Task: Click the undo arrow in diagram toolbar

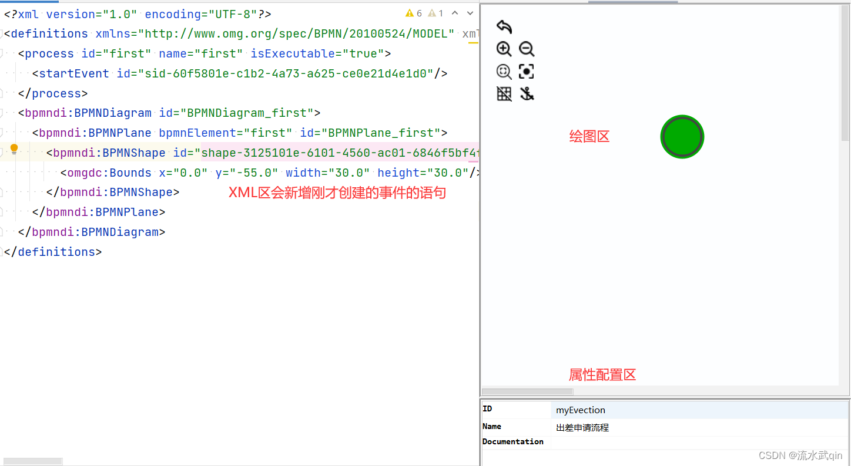Action: (x=504, y=27)
